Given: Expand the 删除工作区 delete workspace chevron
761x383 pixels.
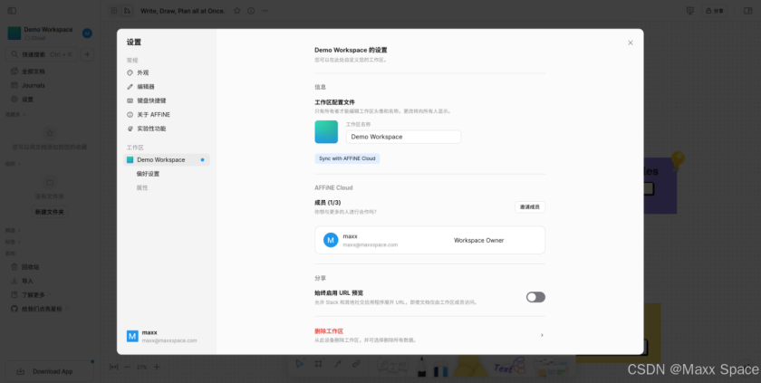Looking at the screenshot, I should click(x=542, y=335).
